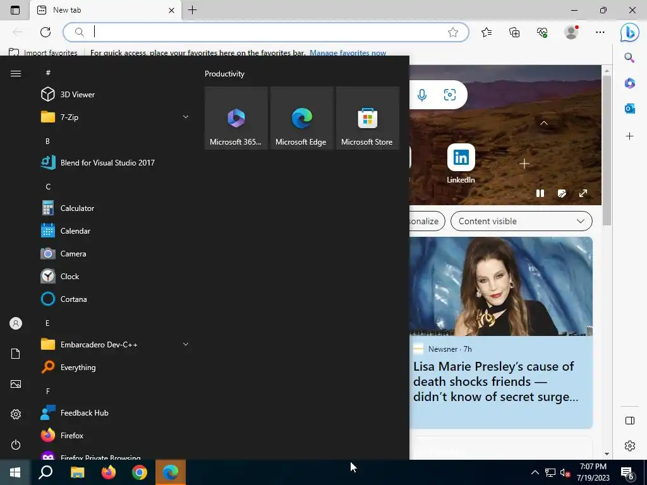
Task: Show hidden system tray icons
Action: (x=535, y=472)
